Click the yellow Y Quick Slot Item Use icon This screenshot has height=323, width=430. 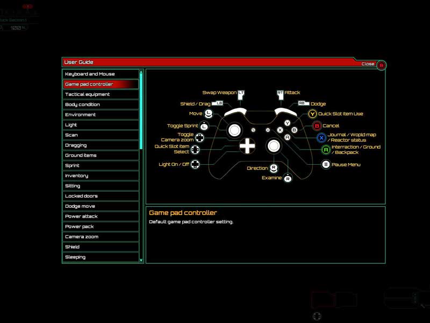tap(312, 114)
